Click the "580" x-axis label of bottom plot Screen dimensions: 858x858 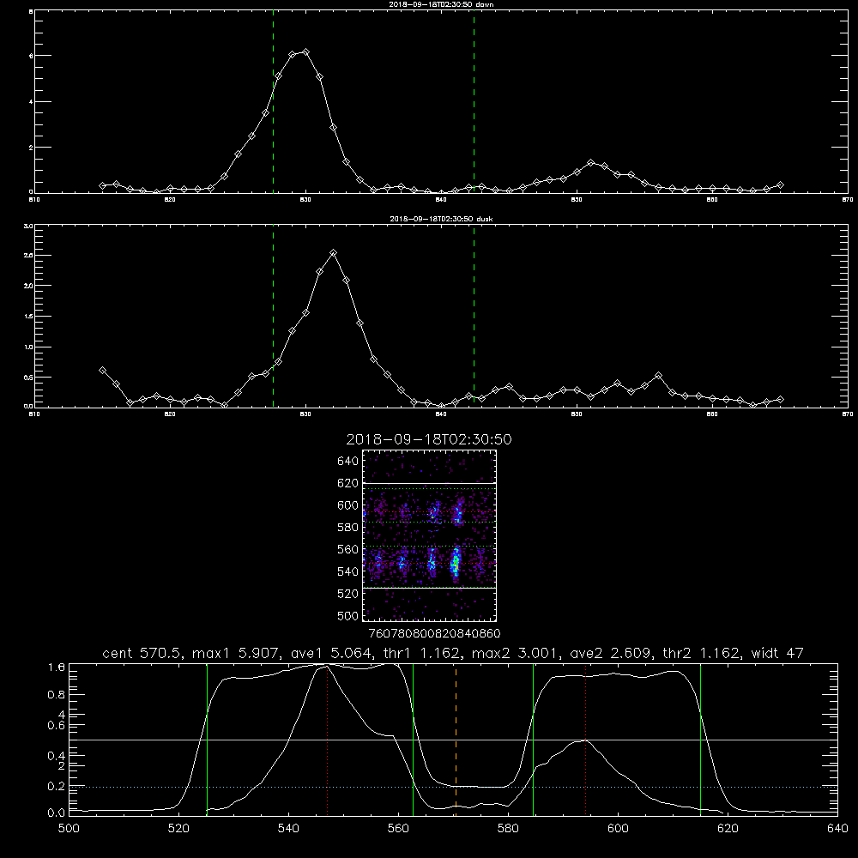(x=508, y=829)
